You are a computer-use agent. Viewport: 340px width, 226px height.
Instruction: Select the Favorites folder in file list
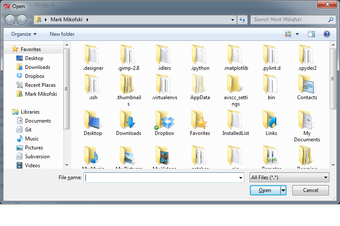200,123
